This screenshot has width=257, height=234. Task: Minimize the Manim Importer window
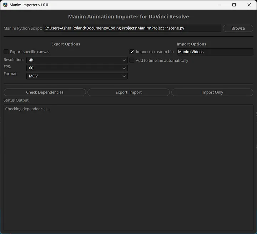(x=219, y=5)
